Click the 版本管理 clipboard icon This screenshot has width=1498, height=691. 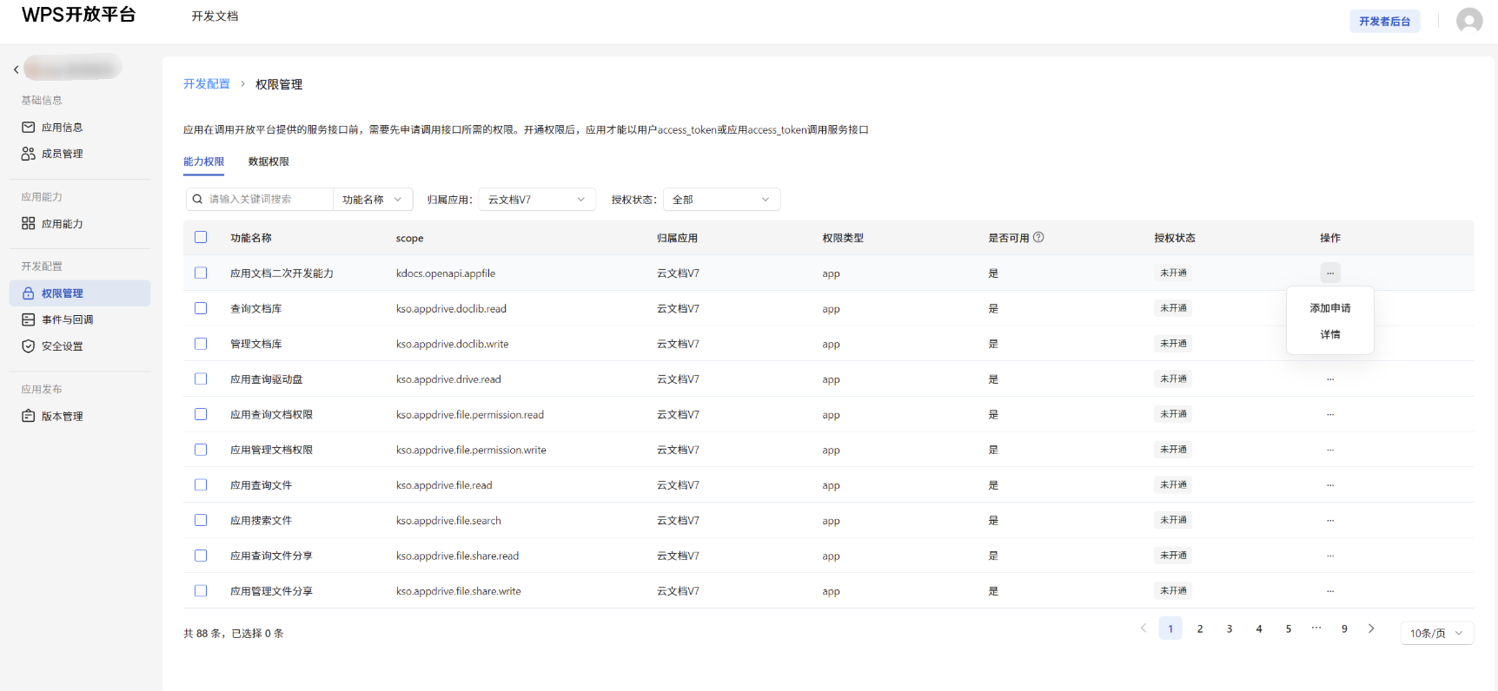coord(29,417)
